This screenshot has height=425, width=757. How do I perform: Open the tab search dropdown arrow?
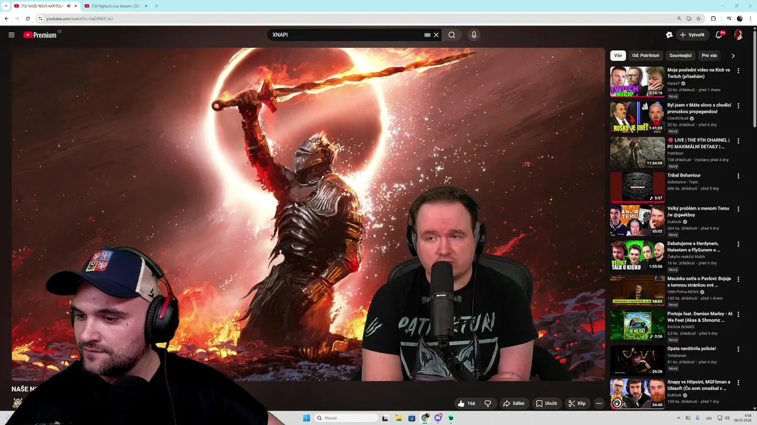(x=5, y=6)
